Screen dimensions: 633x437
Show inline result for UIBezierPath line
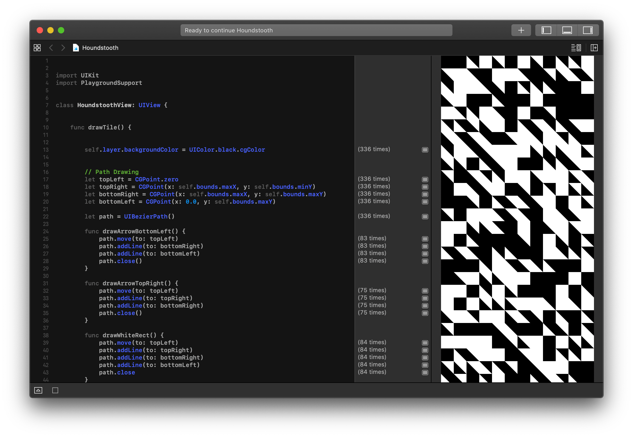pyautogui.click(x=425, y=217)
